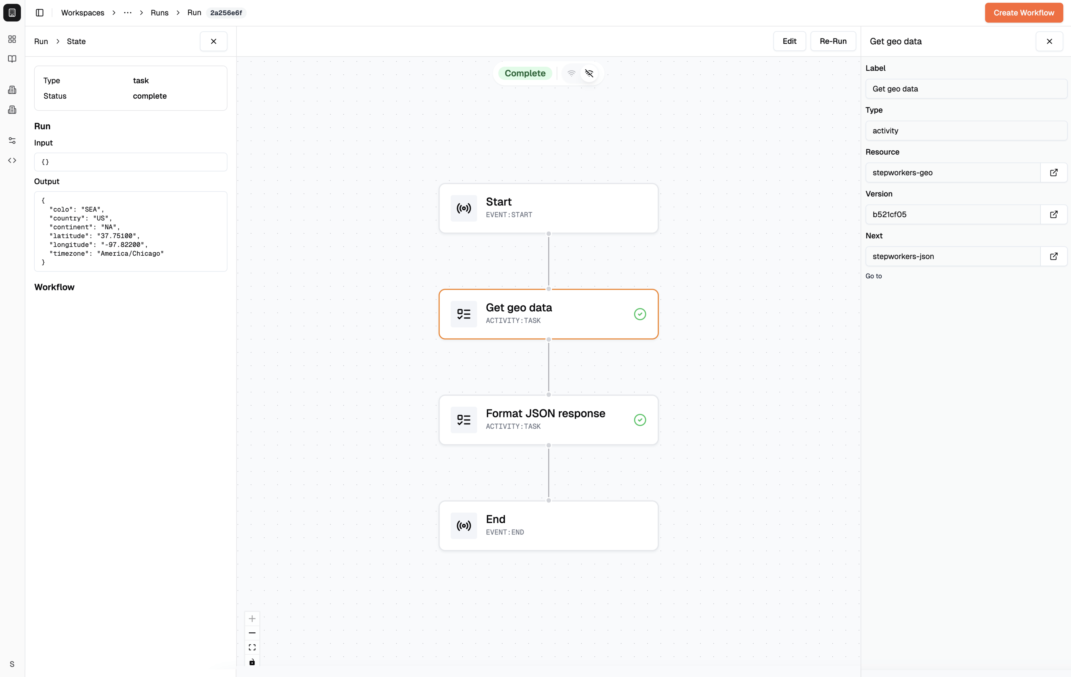
Task: Open the book documentation icon in sidebar
Action: click(12, 59)
